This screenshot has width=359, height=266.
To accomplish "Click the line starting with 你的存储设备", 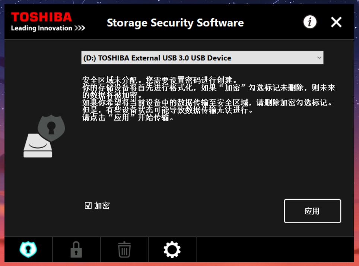I will [x=209, y=88].
